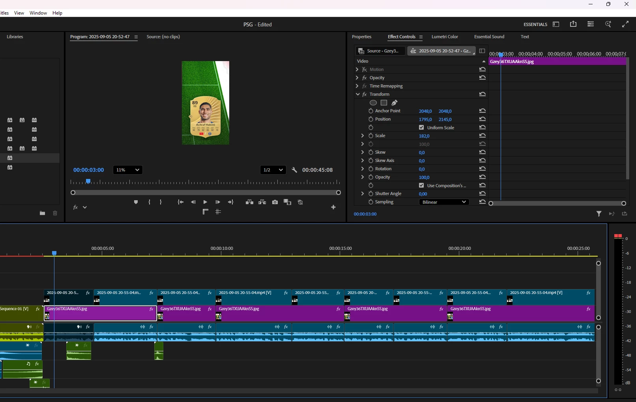
Task: Show rulers in the Program monitor
Action: click(205, 212)
